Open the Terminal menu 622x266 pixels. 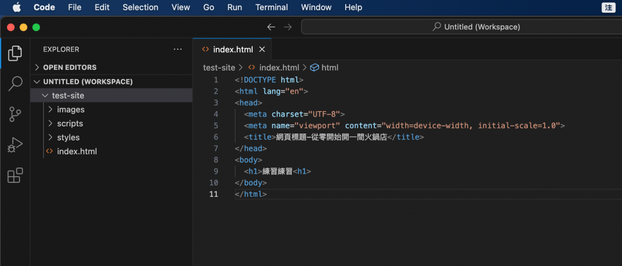point(272,7)
